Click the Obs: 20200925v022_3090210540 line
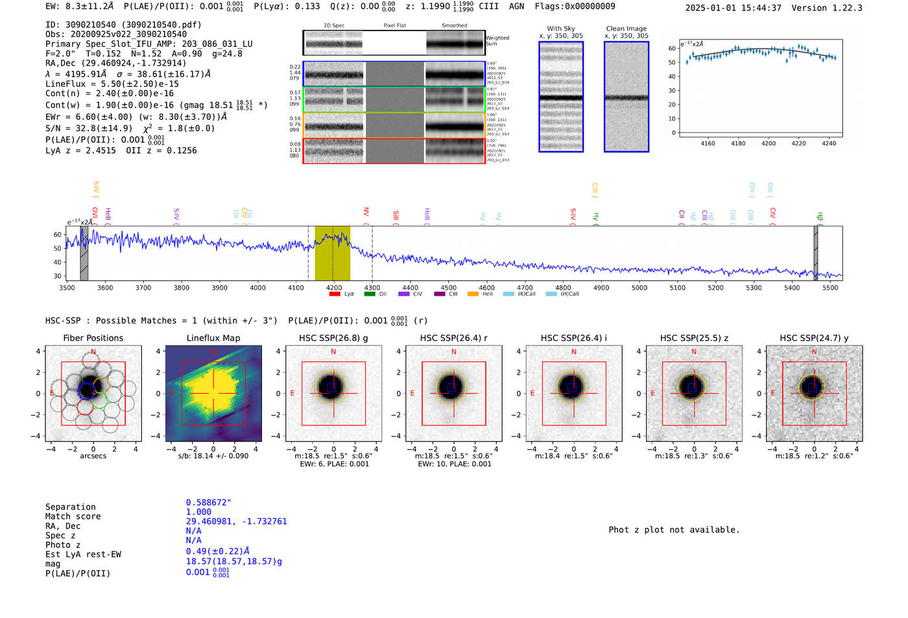 click(x=116, y=34)
